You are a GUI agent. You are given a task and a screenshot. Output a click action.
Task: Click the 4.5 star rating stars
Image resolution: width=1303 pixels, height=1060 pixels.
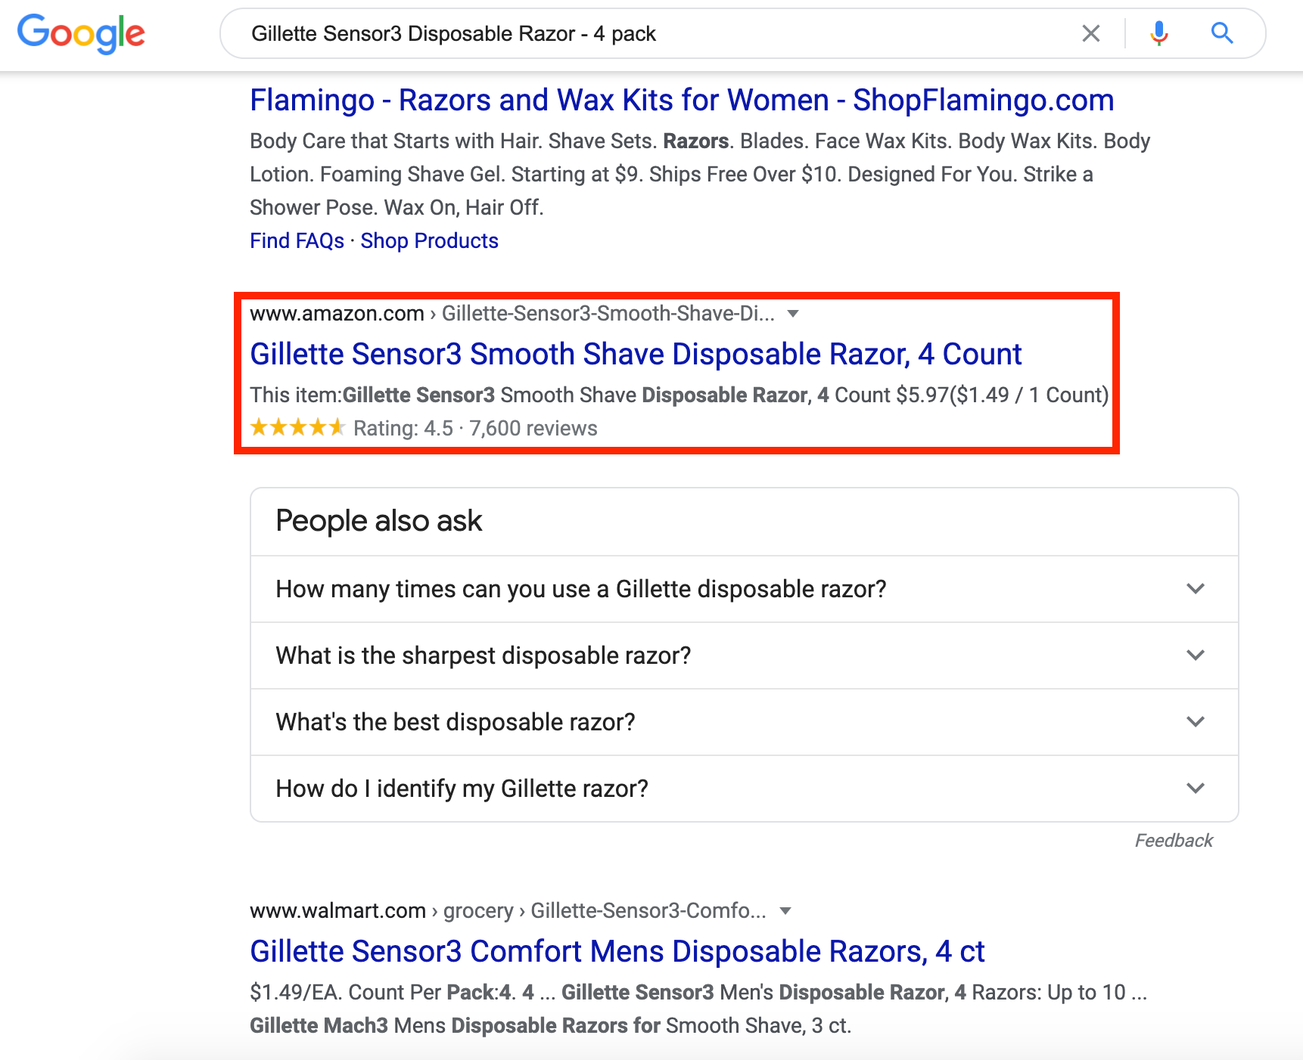coord(297,428)
